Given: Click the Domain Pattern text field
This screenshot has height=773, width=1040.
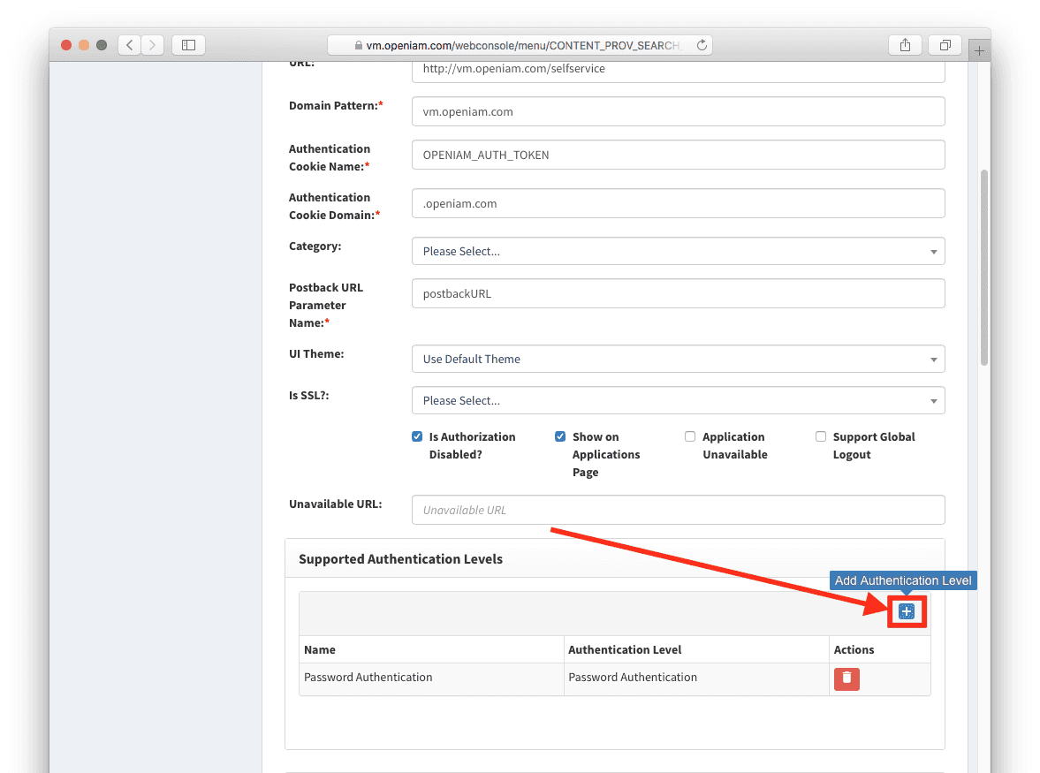Looking at the screenshot, I should pyautogui.click(x=678, y=112).
